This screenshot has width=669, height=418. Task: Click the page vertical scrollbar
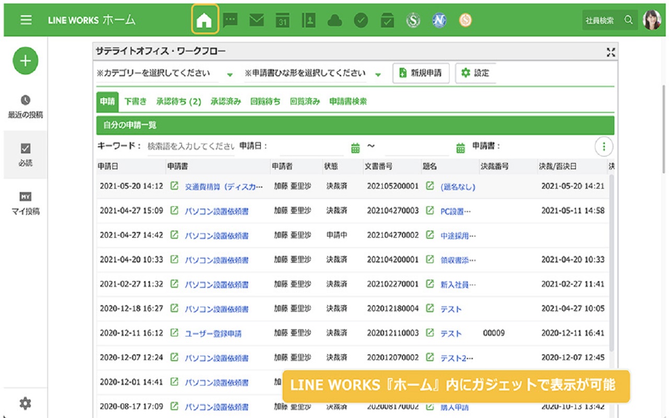coord(664,129)
